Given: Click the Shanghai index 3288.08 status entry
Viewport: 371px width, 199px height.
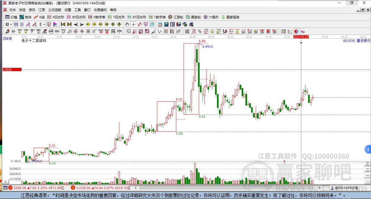Looking at the screenshot, I should 36,188.
